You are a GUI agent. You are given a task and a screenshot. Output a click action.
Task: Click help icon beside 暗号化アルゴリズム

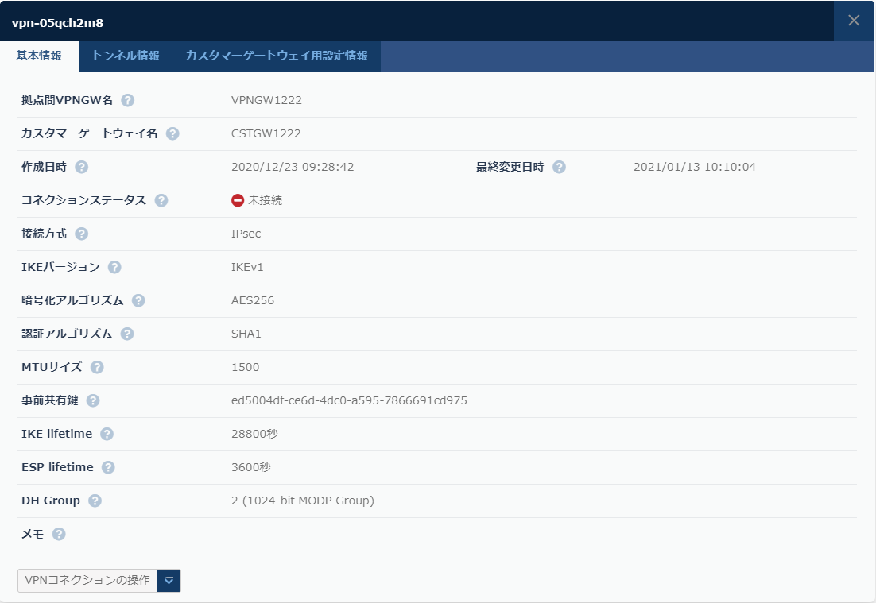pyautogui.click(x=138, y=300)
